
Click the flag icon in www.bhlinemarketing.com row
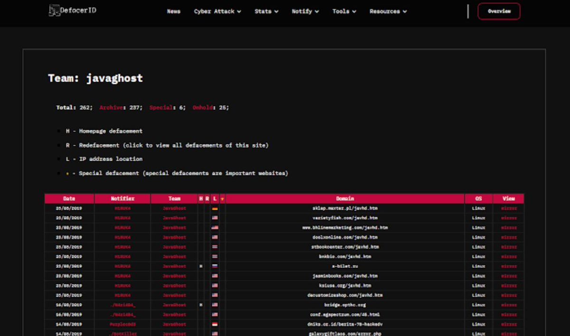click(215, 227)
